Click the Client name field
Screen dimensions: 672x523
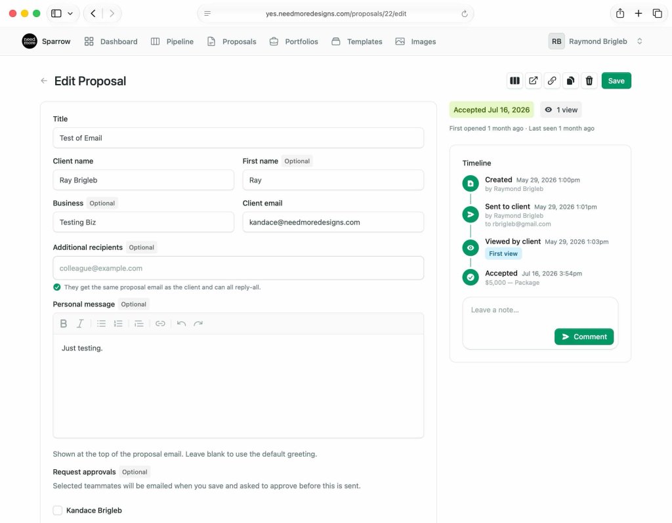(144, 180)
